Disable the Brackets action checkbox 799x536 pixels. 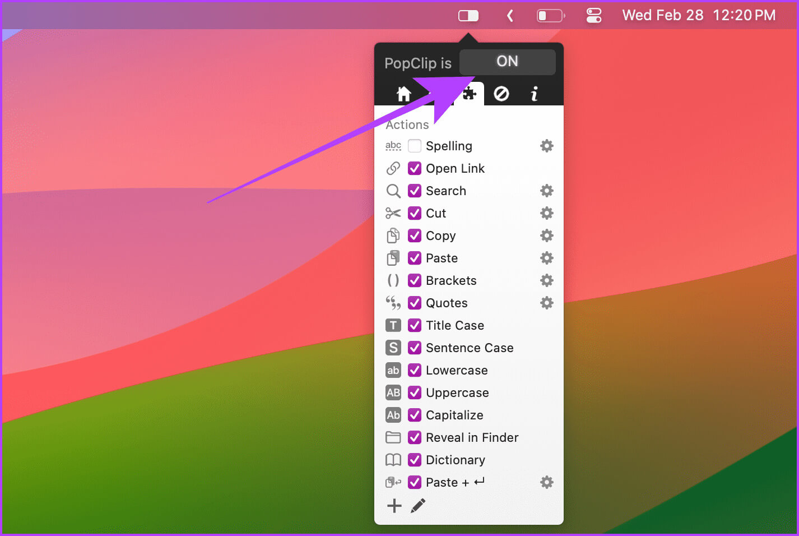click(415, 280)
